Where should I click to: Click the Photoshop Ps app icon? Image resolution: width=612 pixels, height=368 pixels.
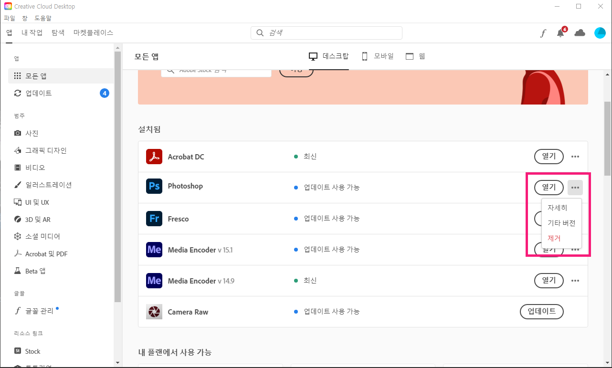coord(154,186)
